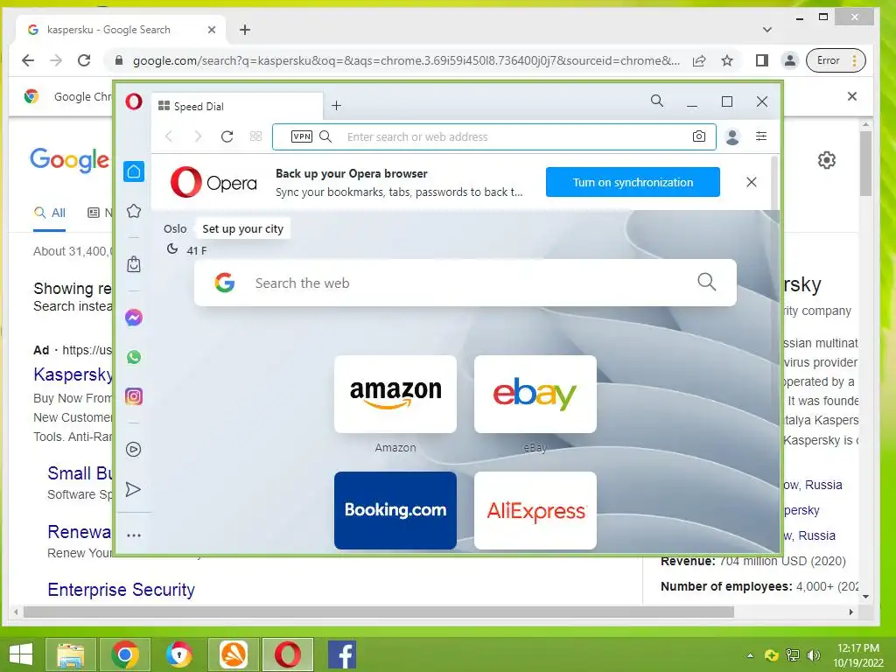The height and width of the screenshot is (672, 896).
Task: Click the Google logo in Chrome
Action: click(x=69, y=159)
